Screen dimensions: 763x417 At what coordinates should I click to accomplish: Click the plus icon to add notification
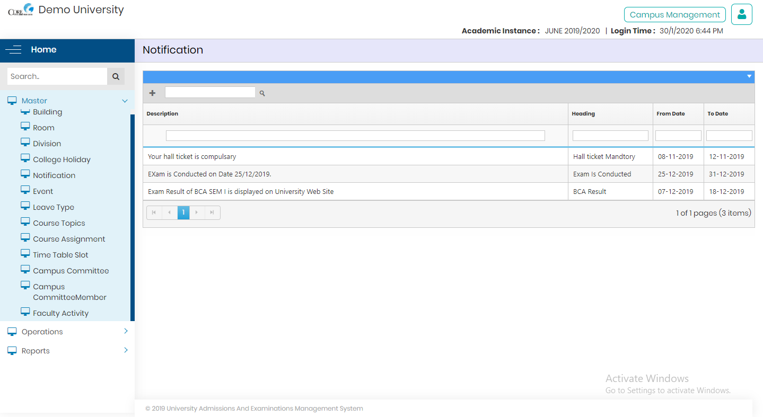point(152,93)
